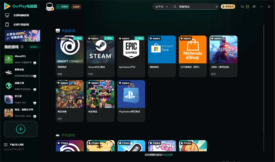The width and height of the screenshot is (275, 162).
Task: Click the 大学生专属优惠 promo banner
Action: tap(22, 36)
